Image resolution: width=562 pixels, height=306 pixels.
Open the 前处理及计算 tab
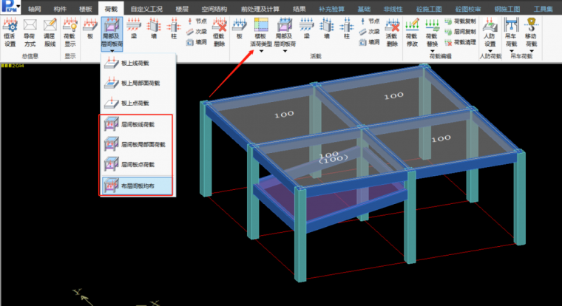click(x=260, y=9)
